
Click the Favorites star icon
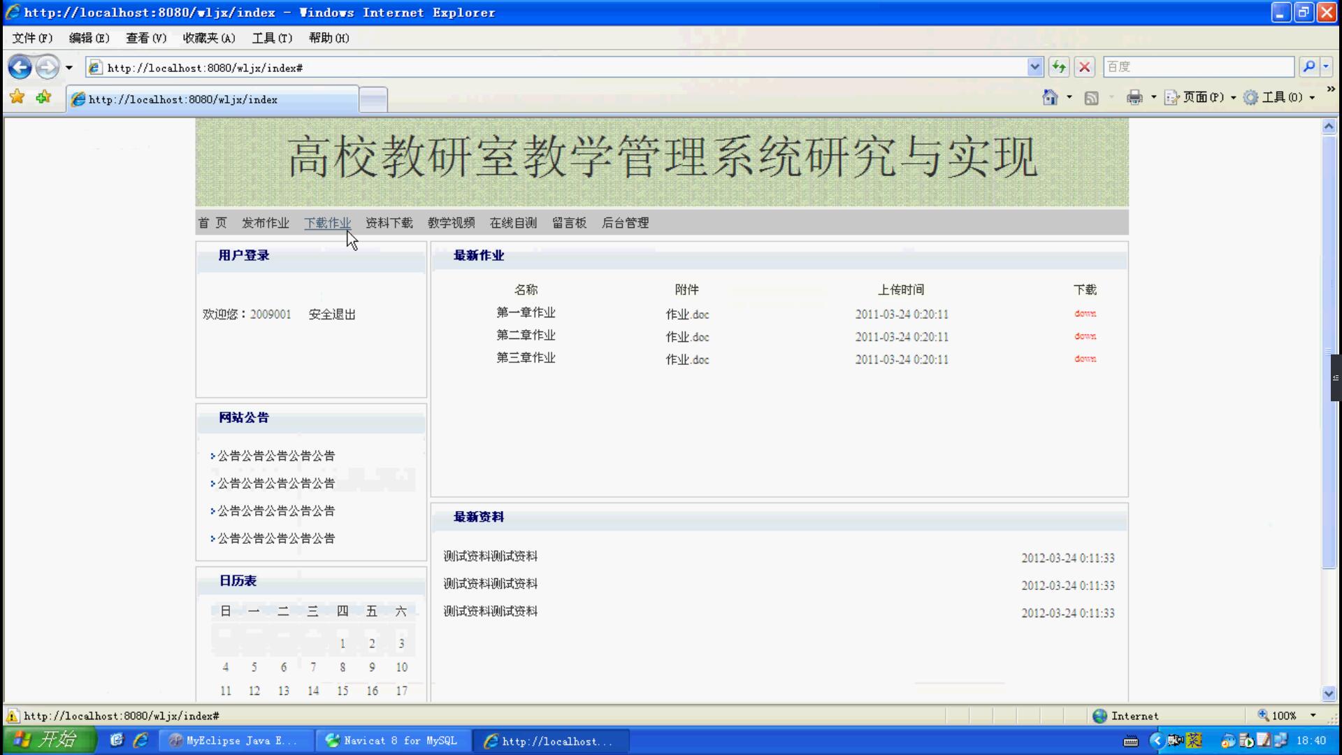[17, 97]
